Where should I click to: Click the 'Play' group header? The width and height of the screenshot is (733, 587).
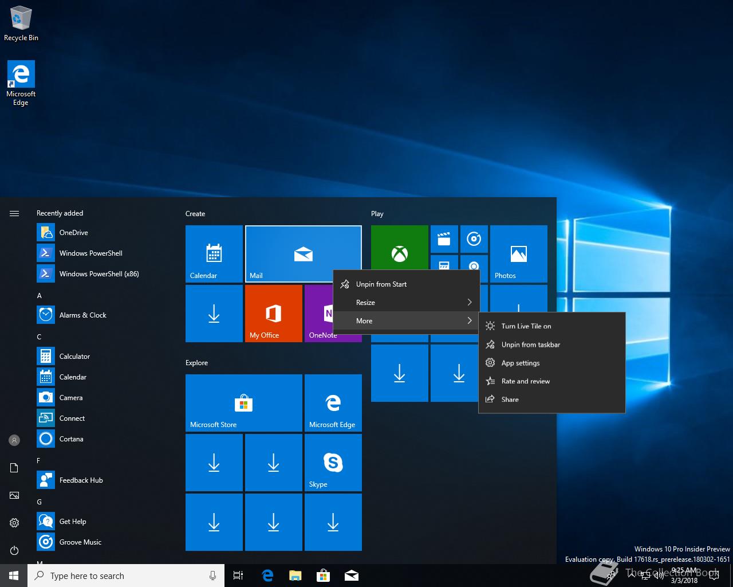[377, 213]
